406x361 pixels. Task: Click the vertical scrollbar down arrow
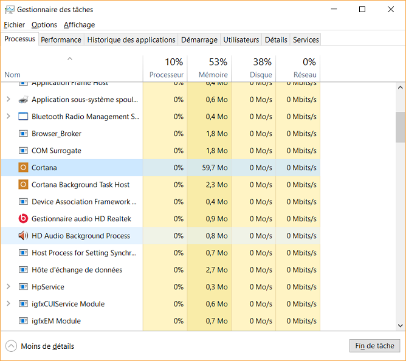point(400,326)
